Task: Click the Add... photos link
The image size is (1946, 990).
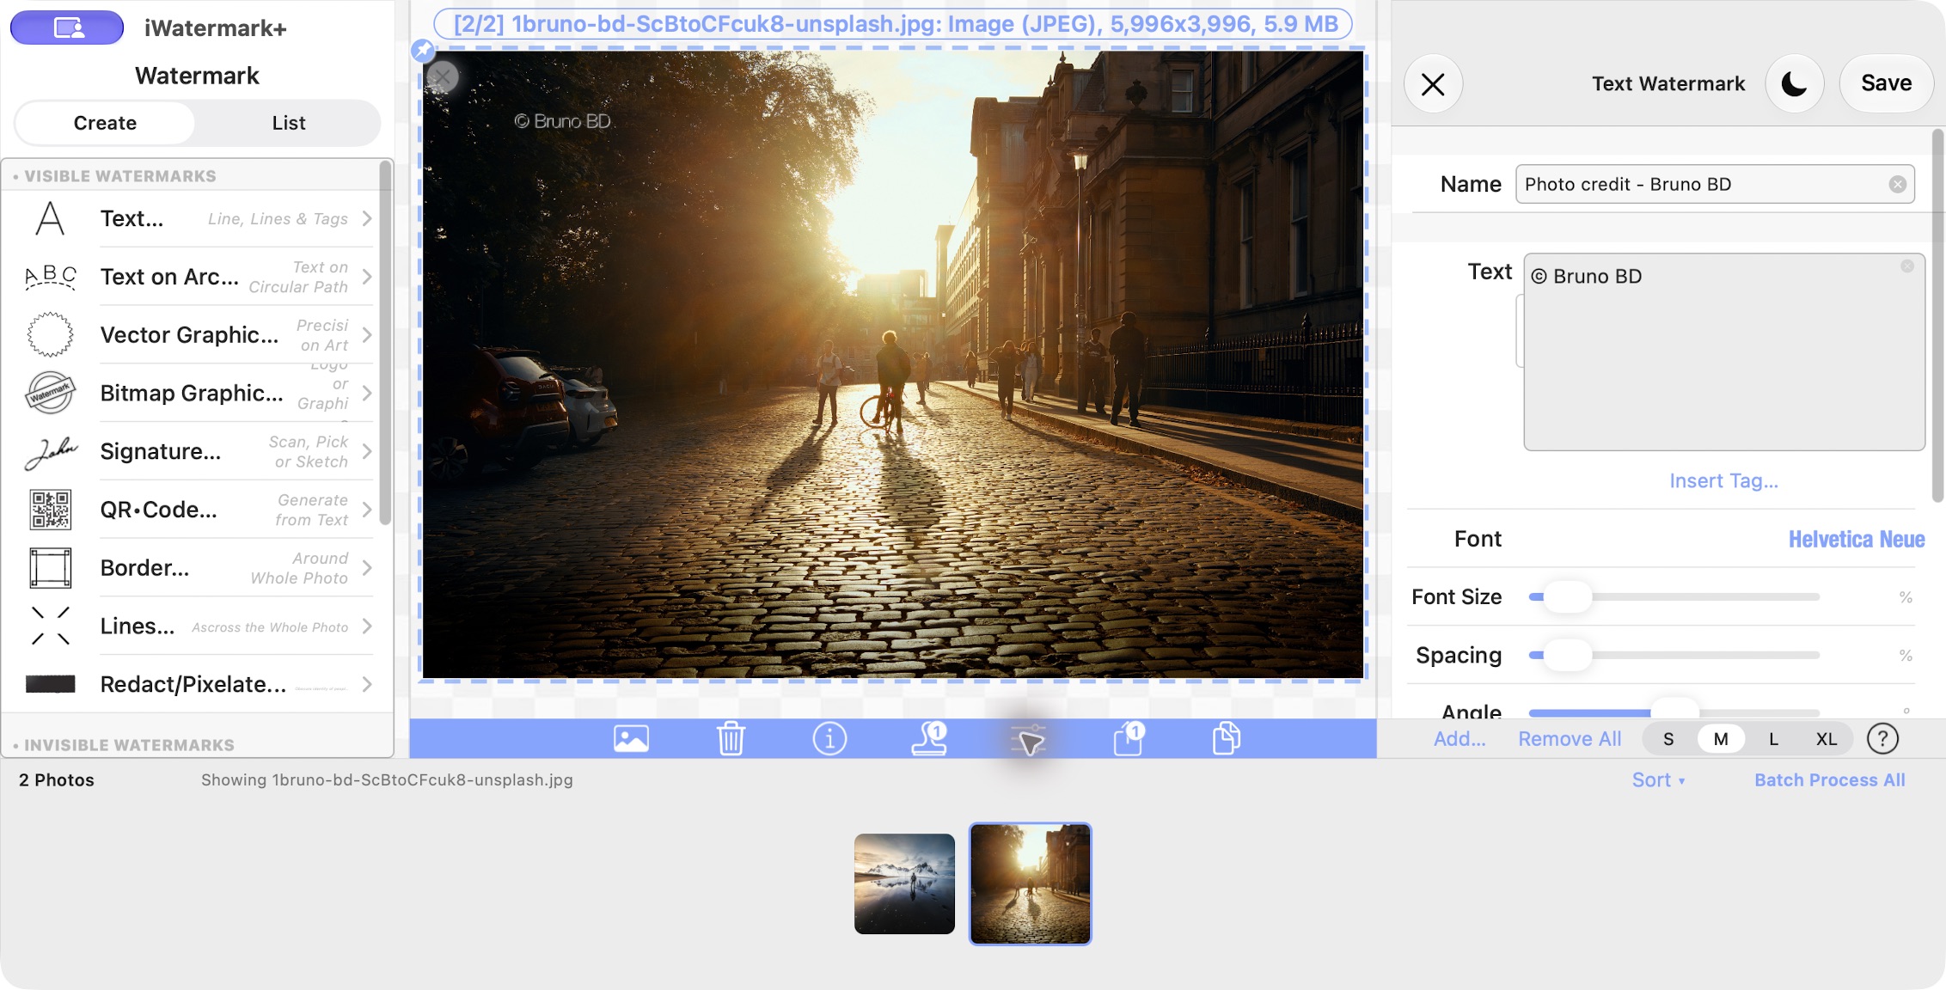Action: (x=1459, y=739)
